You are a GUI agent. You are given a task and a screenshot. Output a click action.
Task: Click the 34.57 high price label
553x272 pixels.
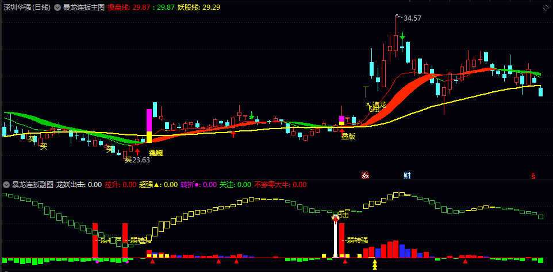click(x=413, y=18)
